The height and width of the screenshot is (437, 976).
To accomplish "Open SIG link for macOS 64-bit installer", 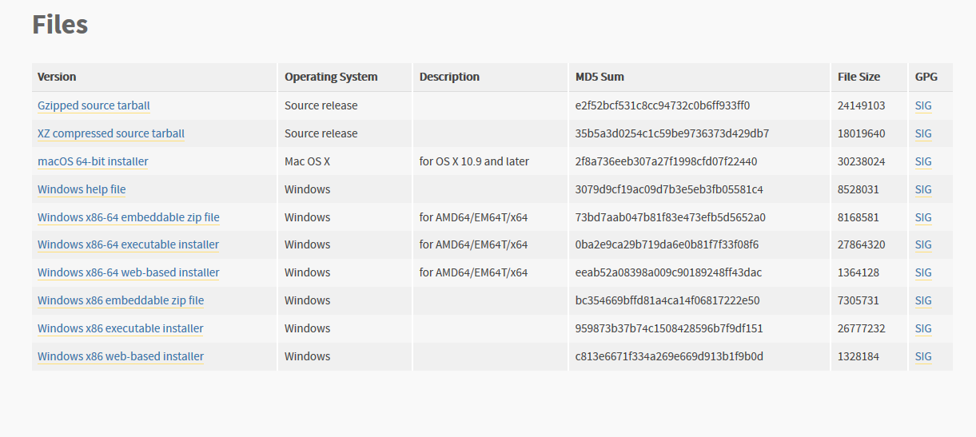I will [923, 161].
